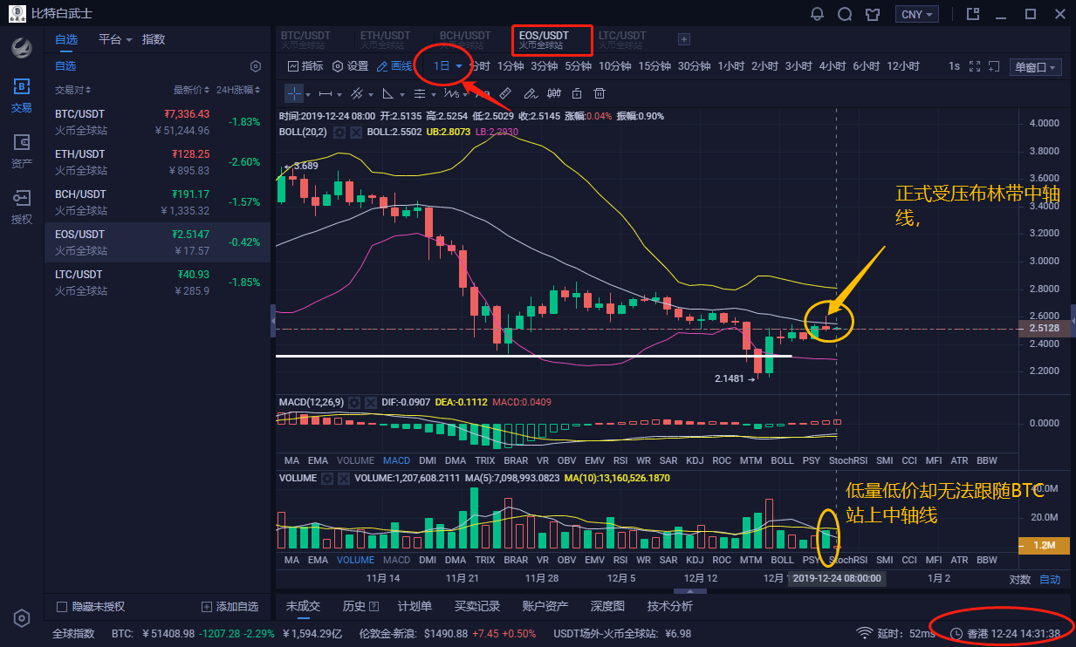Enable BOLL in volume indicator row
1076x647 pixels.
pos(783,560)
